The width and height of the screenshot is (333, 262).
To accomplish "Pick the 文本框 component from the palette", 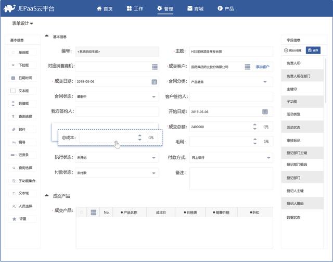I will point(22,91).
